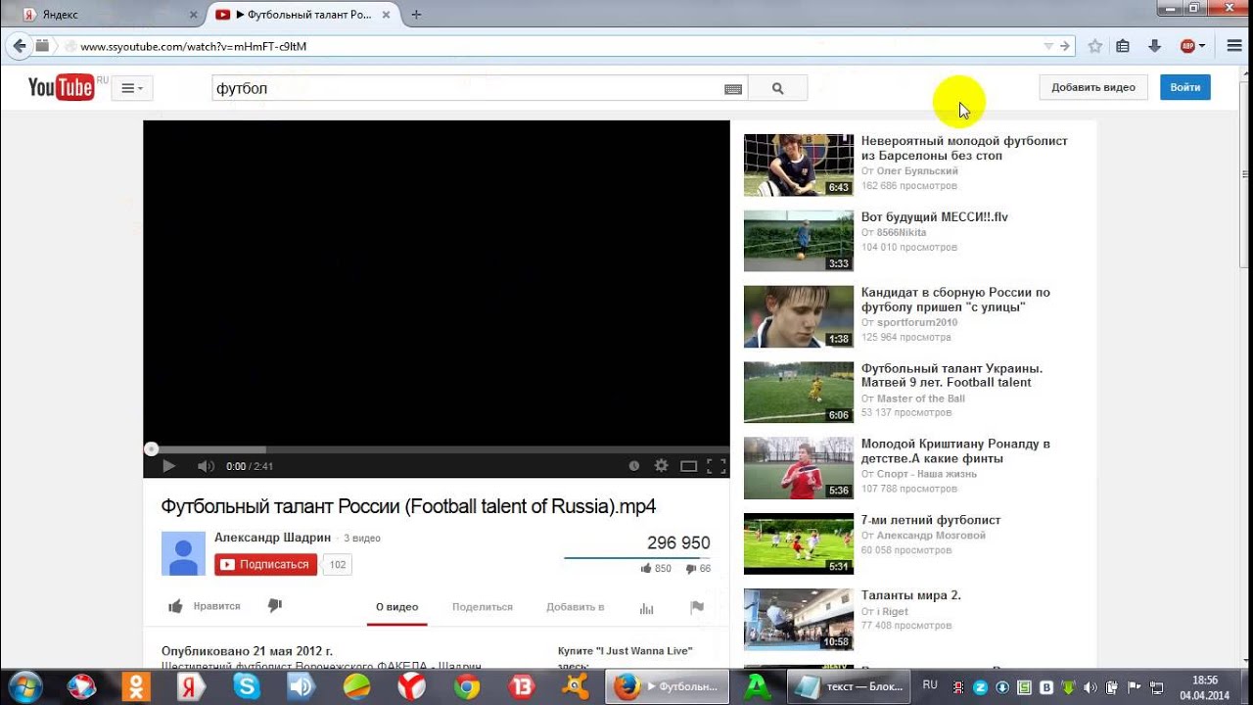Click the magnifier search button
Viewport: 1253px width, 705px height.
click(777, 88)
